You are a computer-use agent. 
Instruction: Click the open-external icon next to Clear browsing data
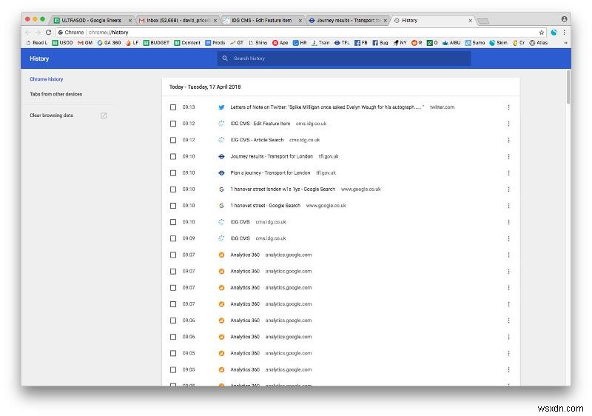point(104,115)
